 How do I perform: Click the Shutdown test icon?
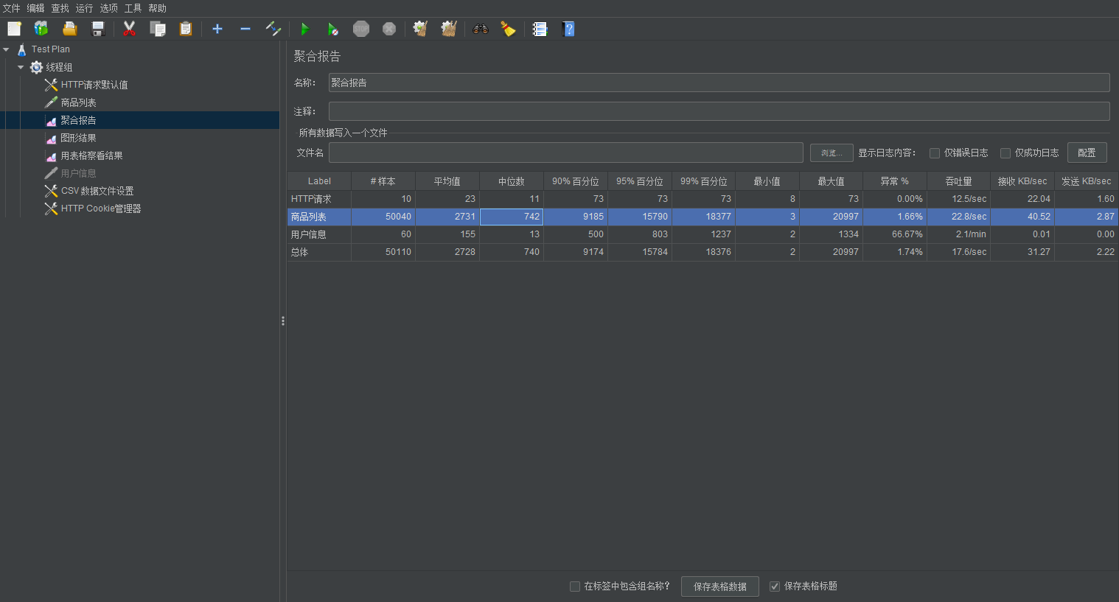tap(389, 29)
